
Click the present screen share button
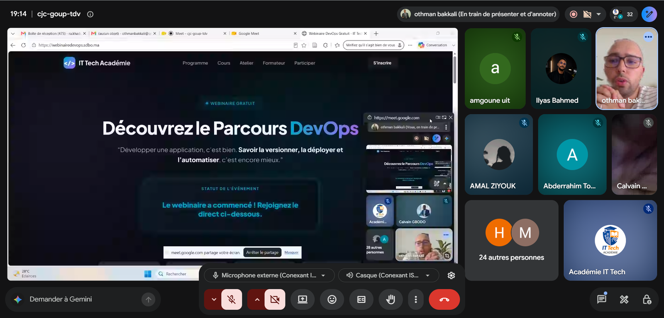(303, 299)
